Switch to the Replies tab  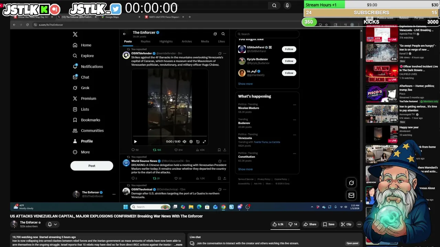click(145, 42)
